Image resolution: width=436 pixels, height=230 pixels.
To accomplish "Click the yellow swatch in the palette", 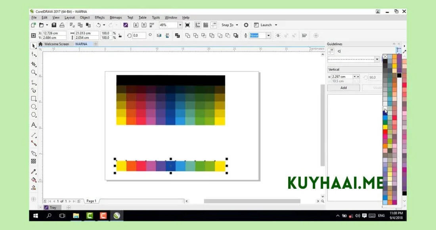I will point(385,127).
